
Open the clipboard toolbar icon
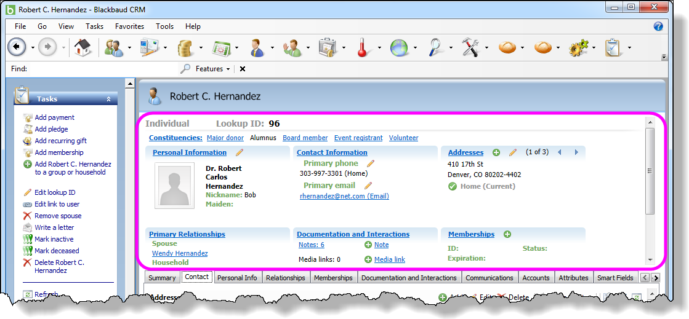point(613,47)
